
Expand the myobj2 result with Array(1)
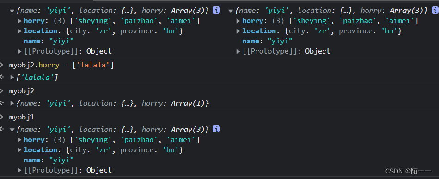click(12, 103)
